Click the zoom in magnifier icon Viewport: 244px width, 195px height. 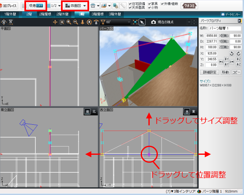[69, 22]
